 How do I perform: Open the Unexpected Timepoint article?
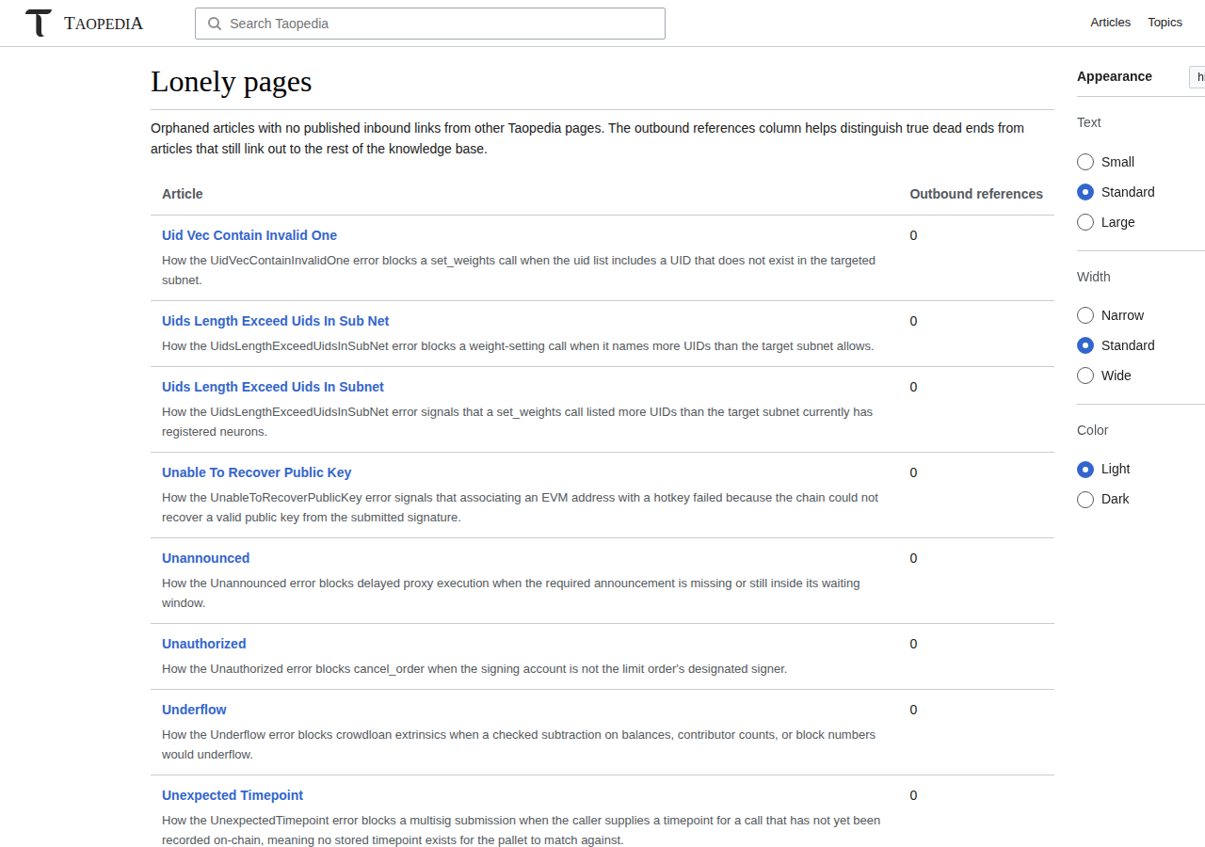[233, 795]
